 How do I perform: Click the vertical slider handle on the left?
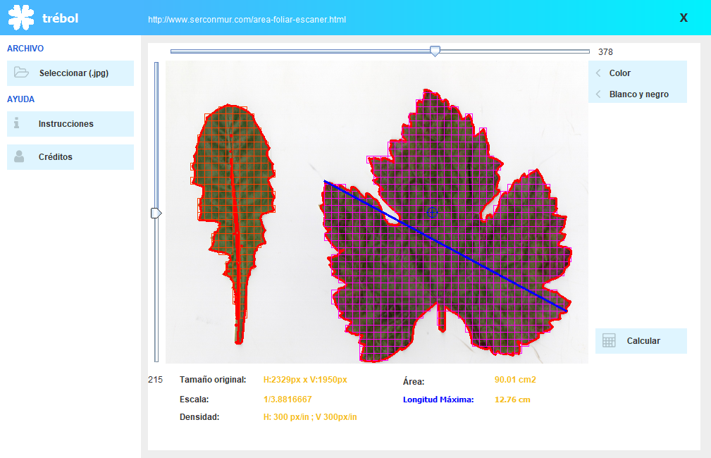(x=156, y=213)
